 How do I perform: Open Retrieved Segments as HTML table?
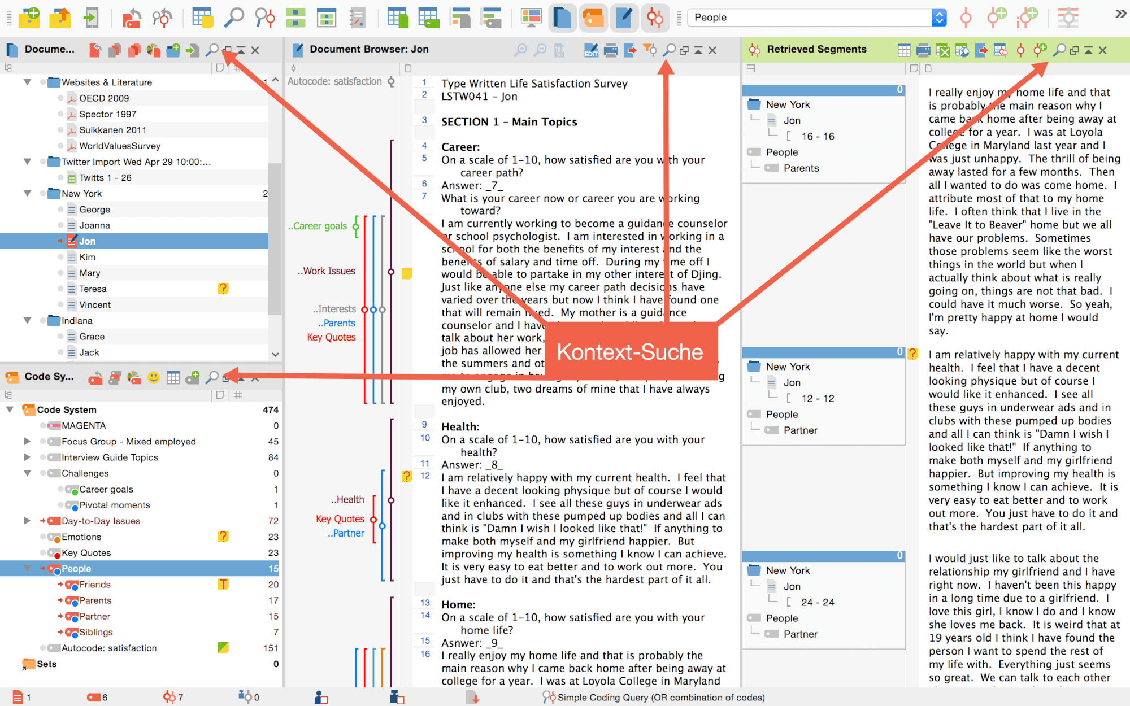click(962, 50)
